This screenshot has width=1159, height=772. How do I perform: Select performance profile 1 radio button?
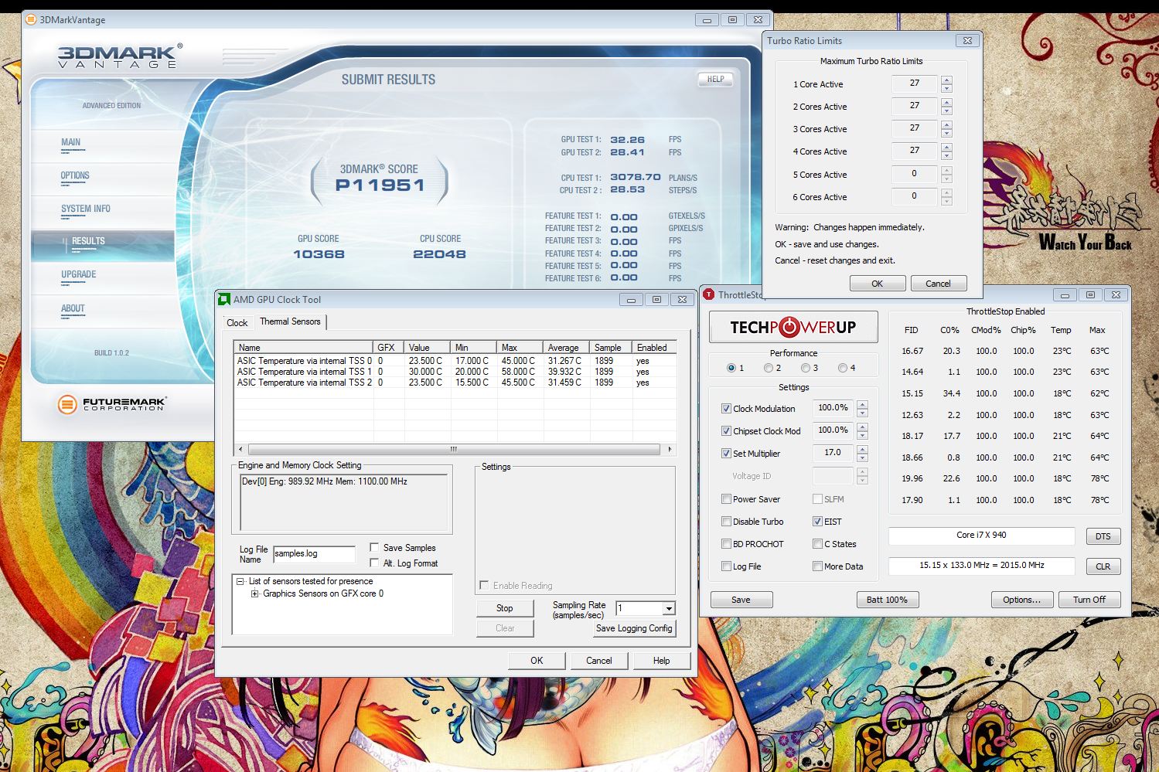(731, 368)
